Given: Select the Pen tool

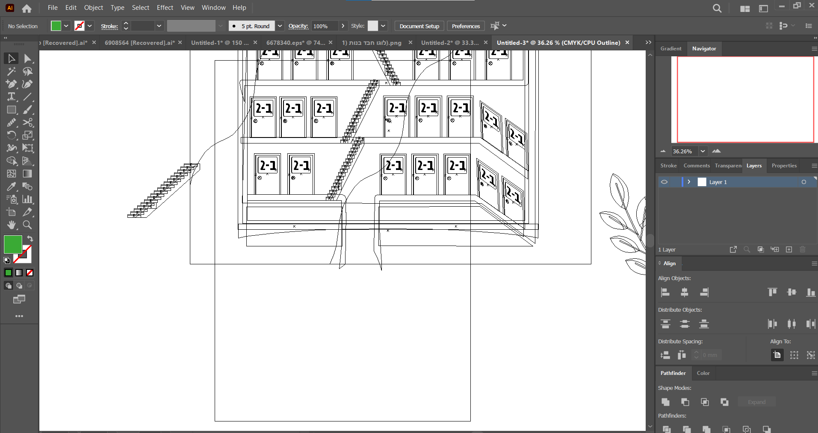Looking at the screenshot, I should tap(11, 84).
